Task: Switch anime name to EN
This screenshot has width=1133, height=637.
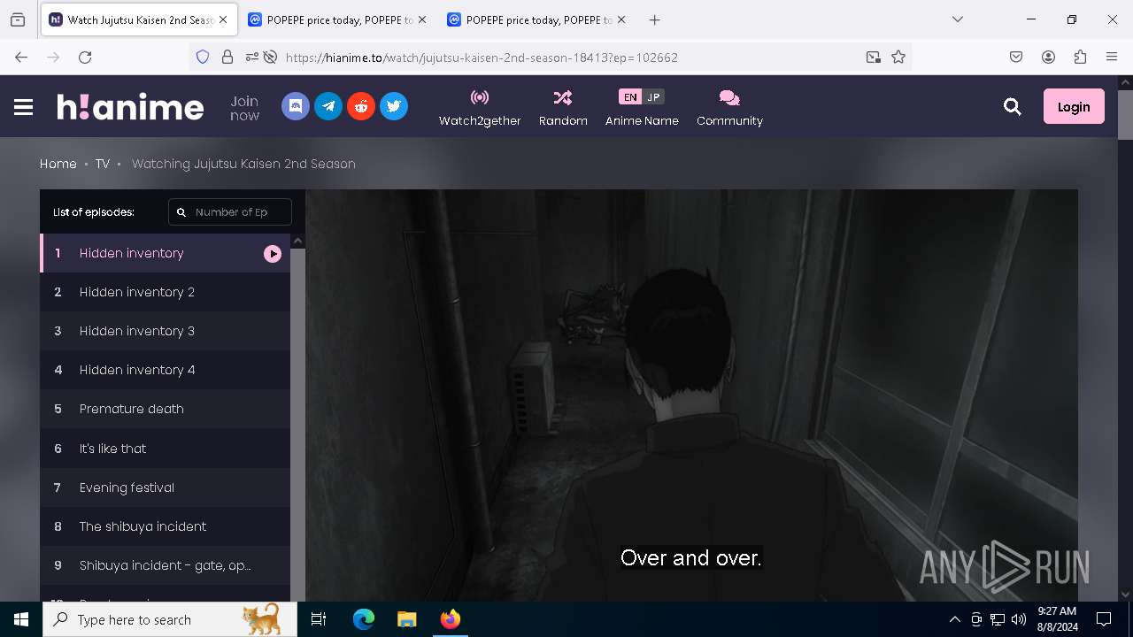Action: pyautogui.click(x=630, y=97)
